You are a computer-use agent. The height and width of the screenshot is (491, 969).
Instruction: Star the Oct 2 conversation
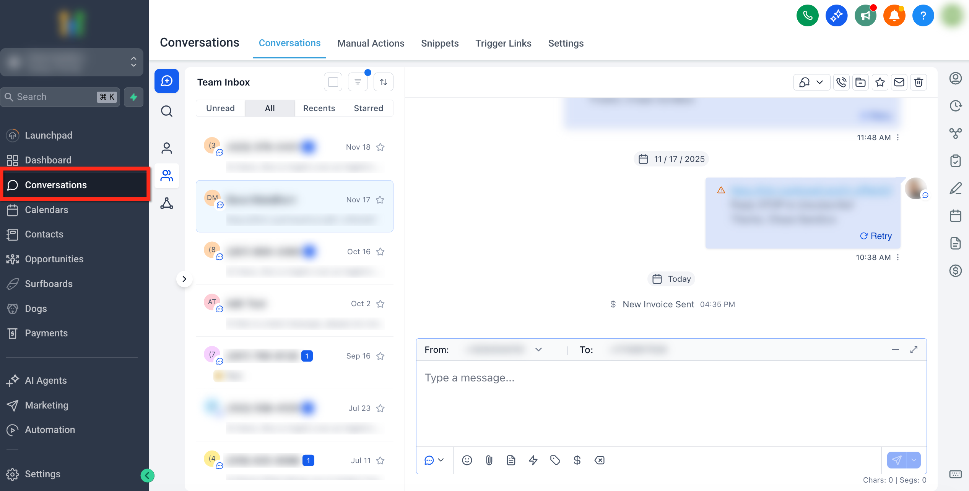(x=380, y=304)
